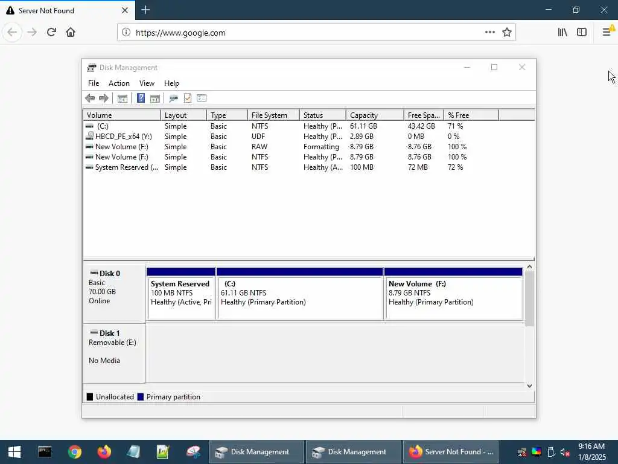Click Firefox icon pinned on taskbar
The width and height of the screenshot is (618, 464).
(x=104, y=452)
